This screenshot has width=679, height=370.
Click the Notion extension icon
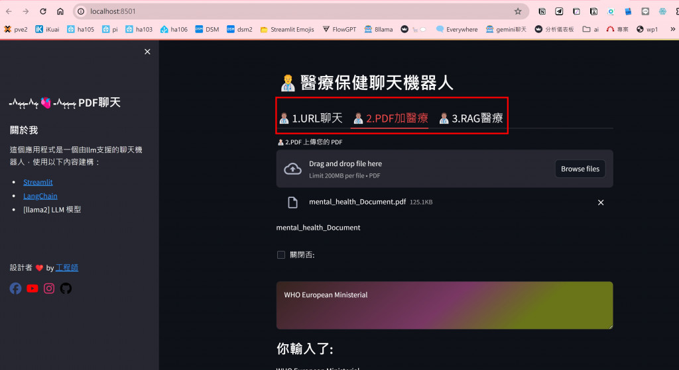pyautogui.click(x=542, y=11)
